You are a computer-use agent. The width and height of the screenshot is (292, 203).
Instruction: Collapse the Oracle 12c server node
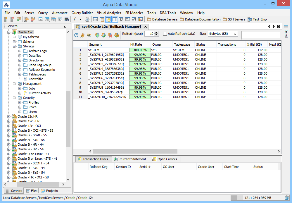8,32
